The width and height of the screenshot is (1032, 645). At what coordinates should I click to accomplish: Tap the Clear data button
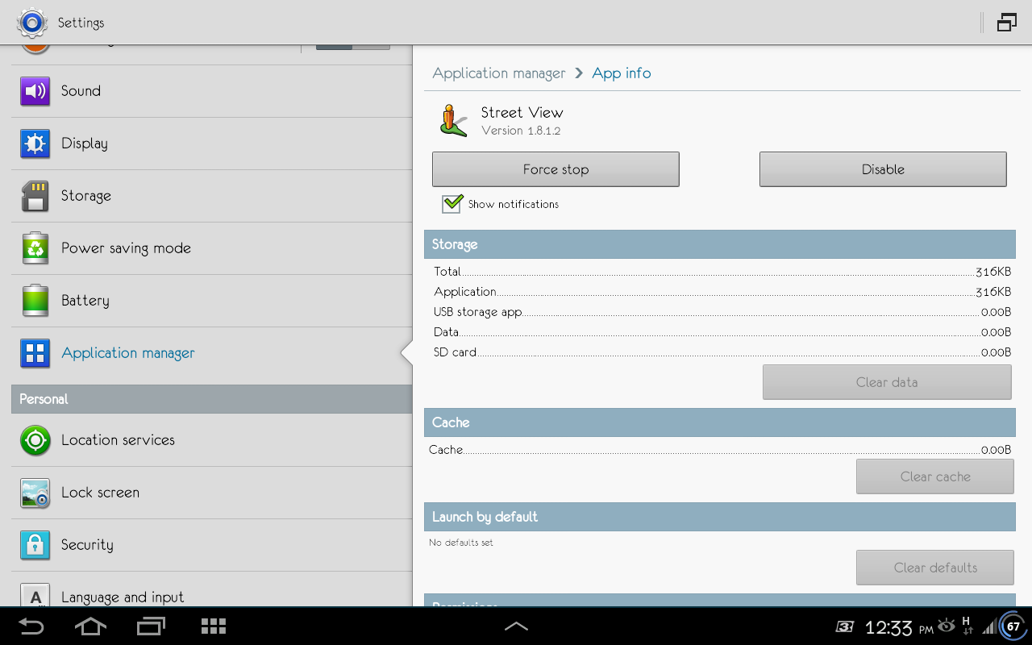887,382
